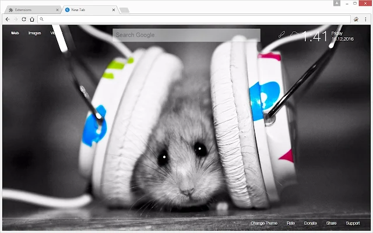Open the weather cloud icon
This screenshot has height=233, width=373.
pyautogui.click(x=294, y=34)
